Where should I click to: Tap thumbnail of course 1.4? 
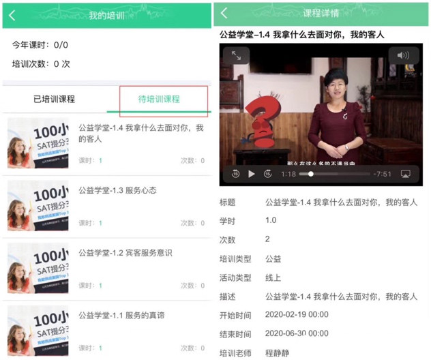(x=38, y=143)
